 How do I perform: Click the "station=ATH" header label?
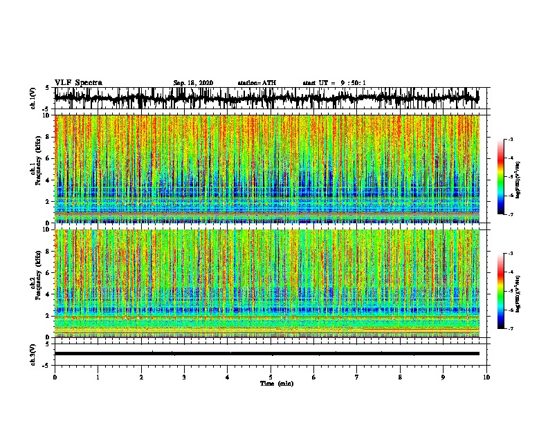coord(257,83)
